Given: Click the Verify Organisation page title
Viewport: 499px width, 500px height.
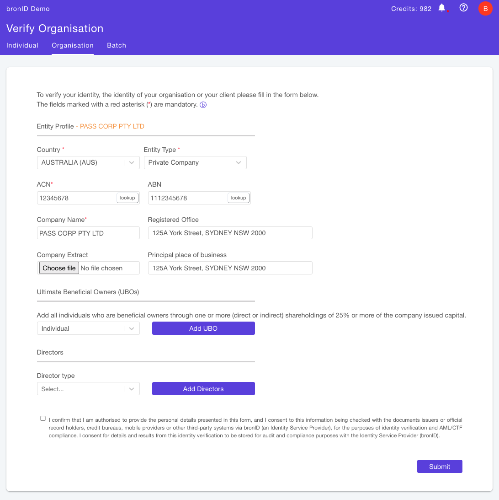Looking at the screenshot, I should 55,28.
